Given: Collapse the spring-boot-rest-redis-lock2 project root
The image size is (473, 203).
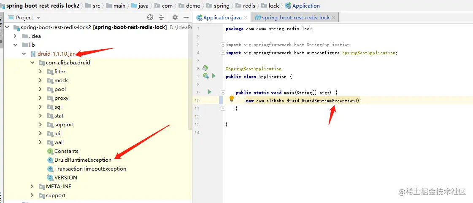Looking at the screenshot, I should pyautogui.click(x=7, y=27).
